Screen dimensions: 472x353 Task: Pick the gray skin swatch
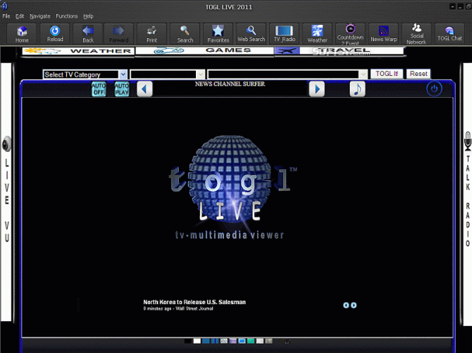pos(269,341)
